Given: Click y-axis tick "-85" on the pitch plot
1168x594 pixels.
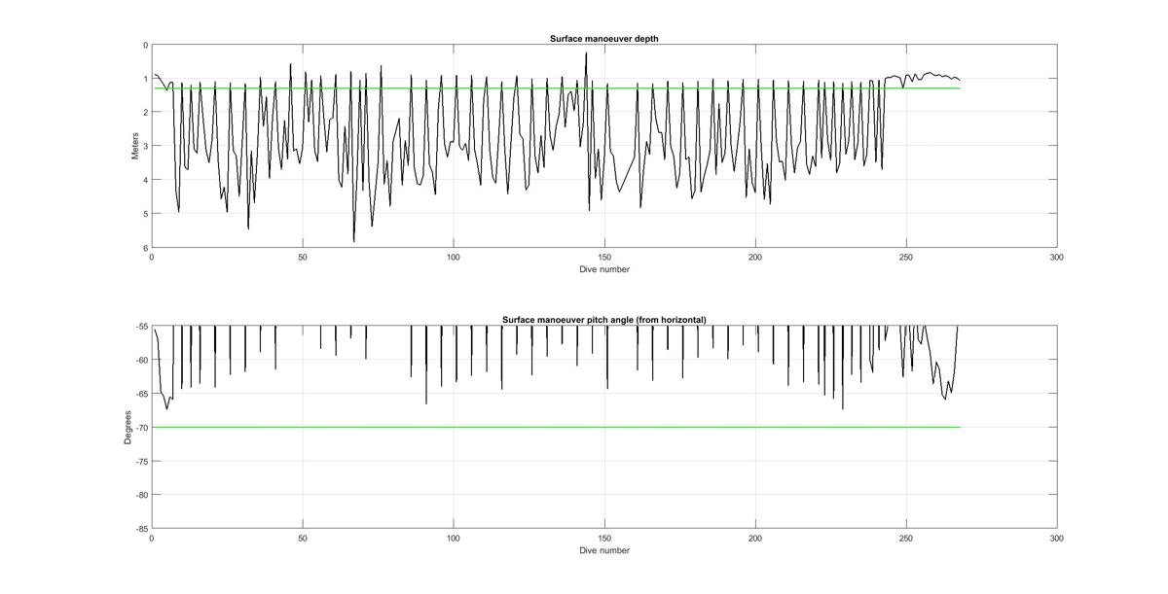Looking at the screenshot, I should (x=142, y=529).
